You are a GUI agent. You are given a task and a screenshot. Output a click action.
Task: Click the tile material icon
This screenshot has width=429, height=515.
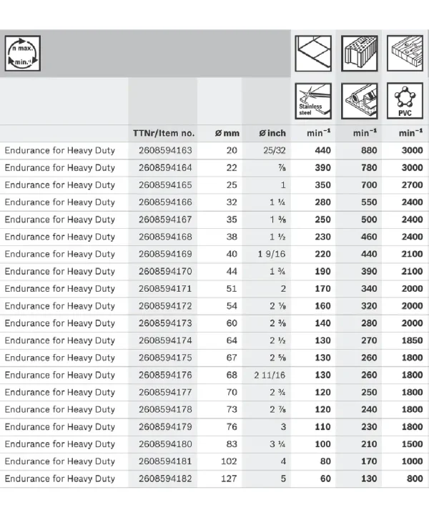tap(313, 53)
